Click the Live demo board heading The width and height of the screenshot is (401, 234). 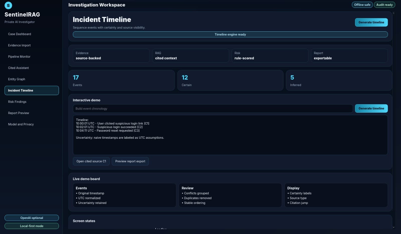point(86,179)
